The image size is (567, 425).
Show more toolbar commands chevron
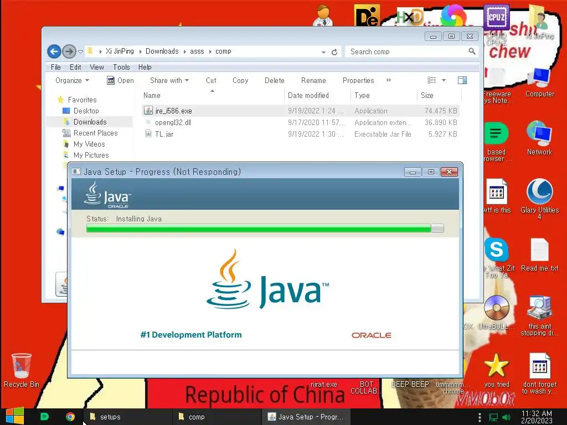[388, 80]
